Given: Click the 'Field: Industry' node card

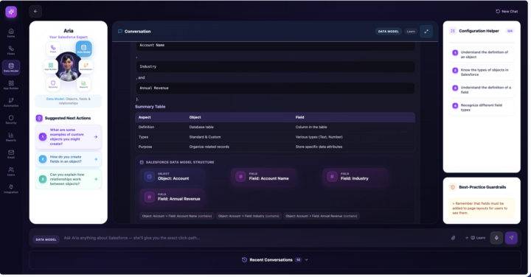Looking at the screenshot, I should (x=355, y=177).
